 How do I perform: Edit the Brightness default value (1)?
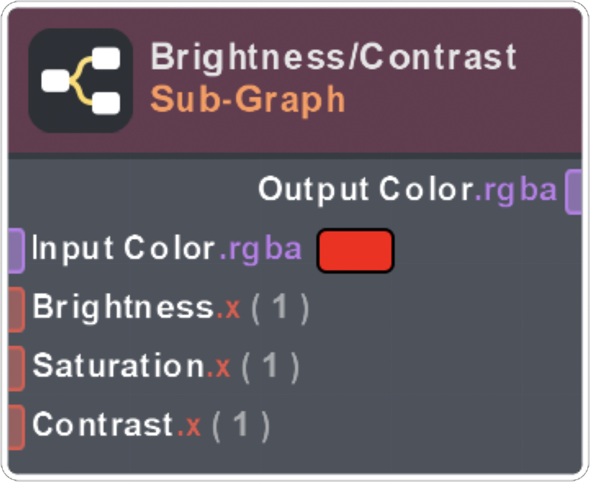(280, 308)
